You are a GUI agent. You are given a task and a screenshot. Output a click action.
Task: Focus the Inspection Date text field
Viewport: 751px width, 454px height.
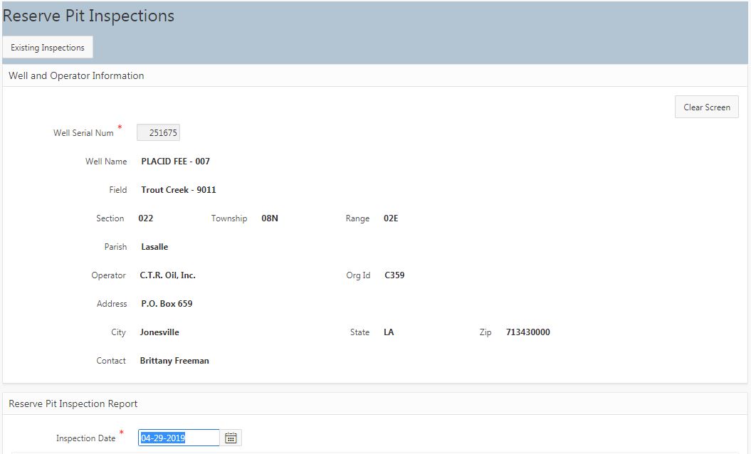tap(179, 438)
